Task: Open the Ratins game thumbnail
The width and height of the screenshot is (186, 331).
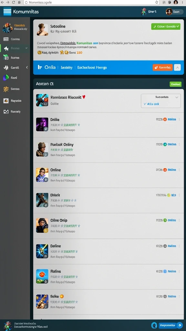Action: [42, 276]
